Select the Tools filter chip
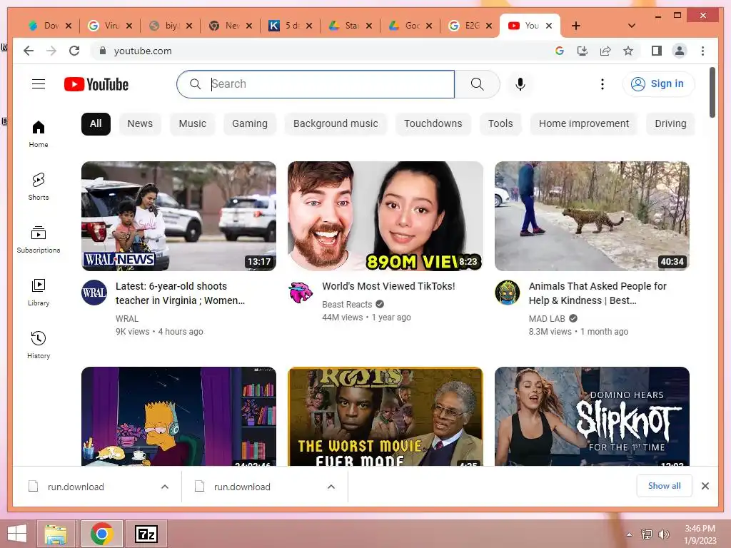 (500, 124)
